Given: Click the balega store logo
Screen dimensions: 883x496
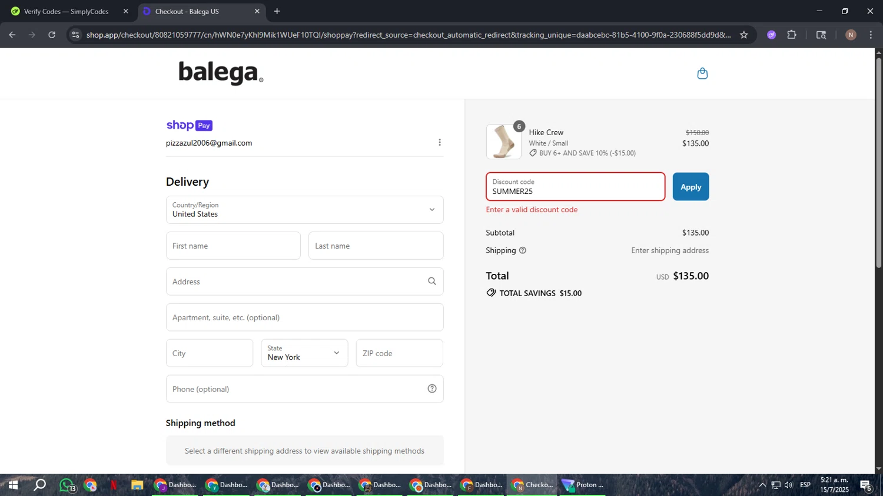Looking at the screenshot, I should pos(221,73).
